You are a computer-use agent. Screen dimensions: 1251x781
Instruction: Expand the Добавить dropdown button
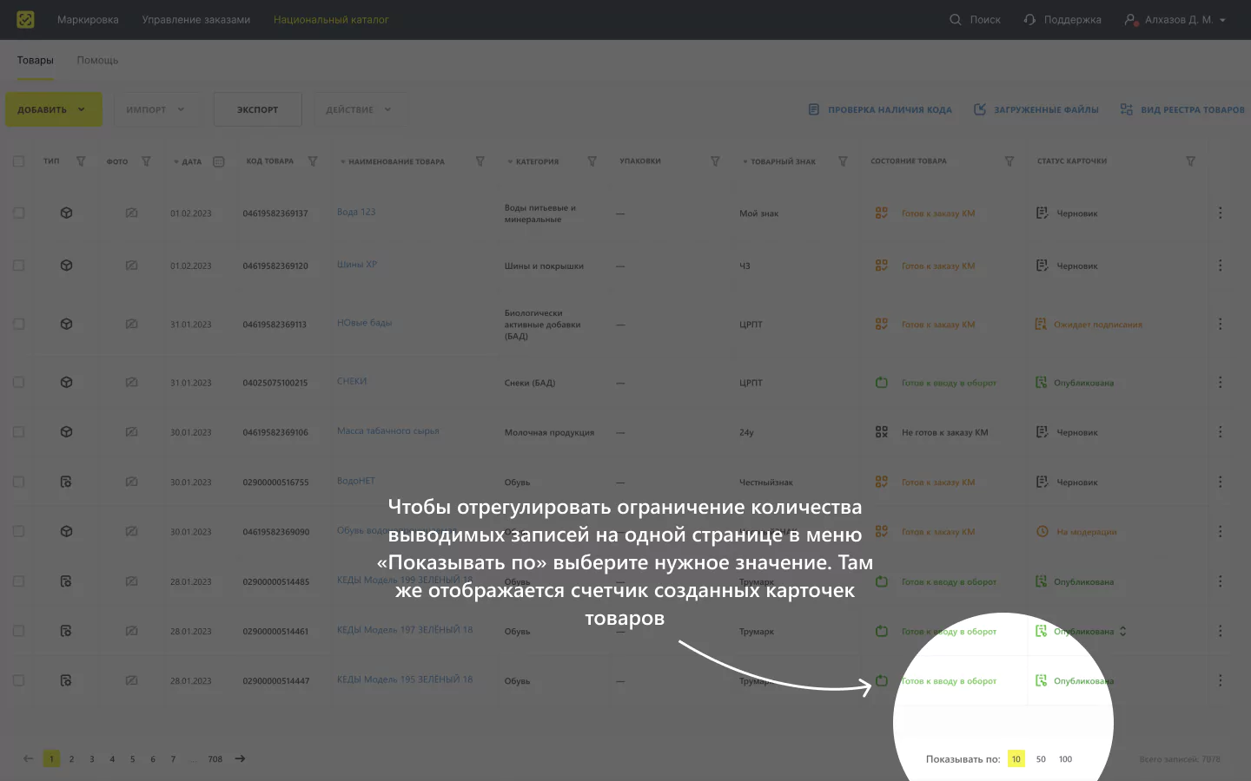(54, 109)
